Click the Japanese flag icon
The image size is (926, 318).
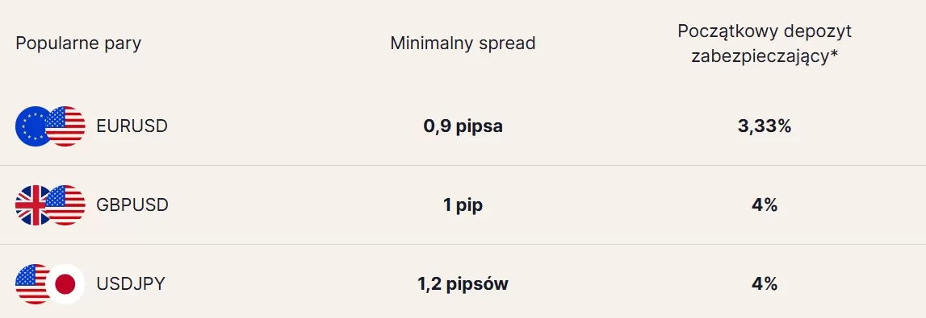click(x=65, y=284)
